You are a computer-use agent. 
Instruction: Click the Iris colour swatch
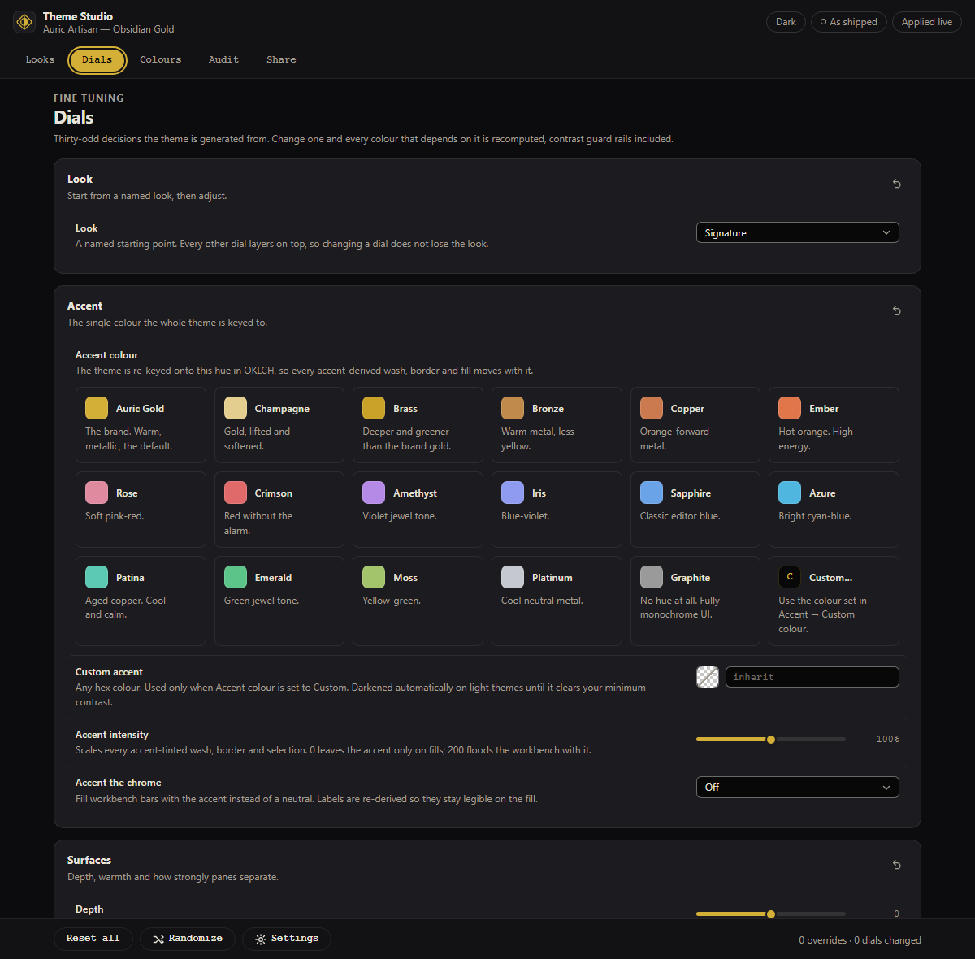tap(513, 493)
